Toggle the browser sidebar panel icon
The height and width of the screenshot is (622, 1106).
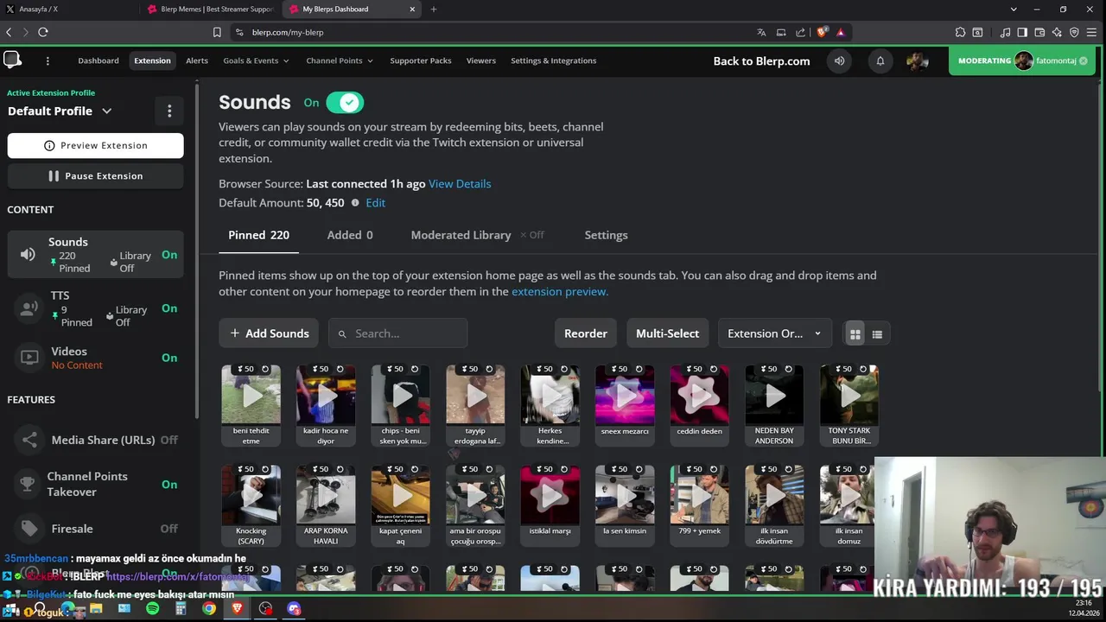pyautogui.click(x=1022, y=32)
